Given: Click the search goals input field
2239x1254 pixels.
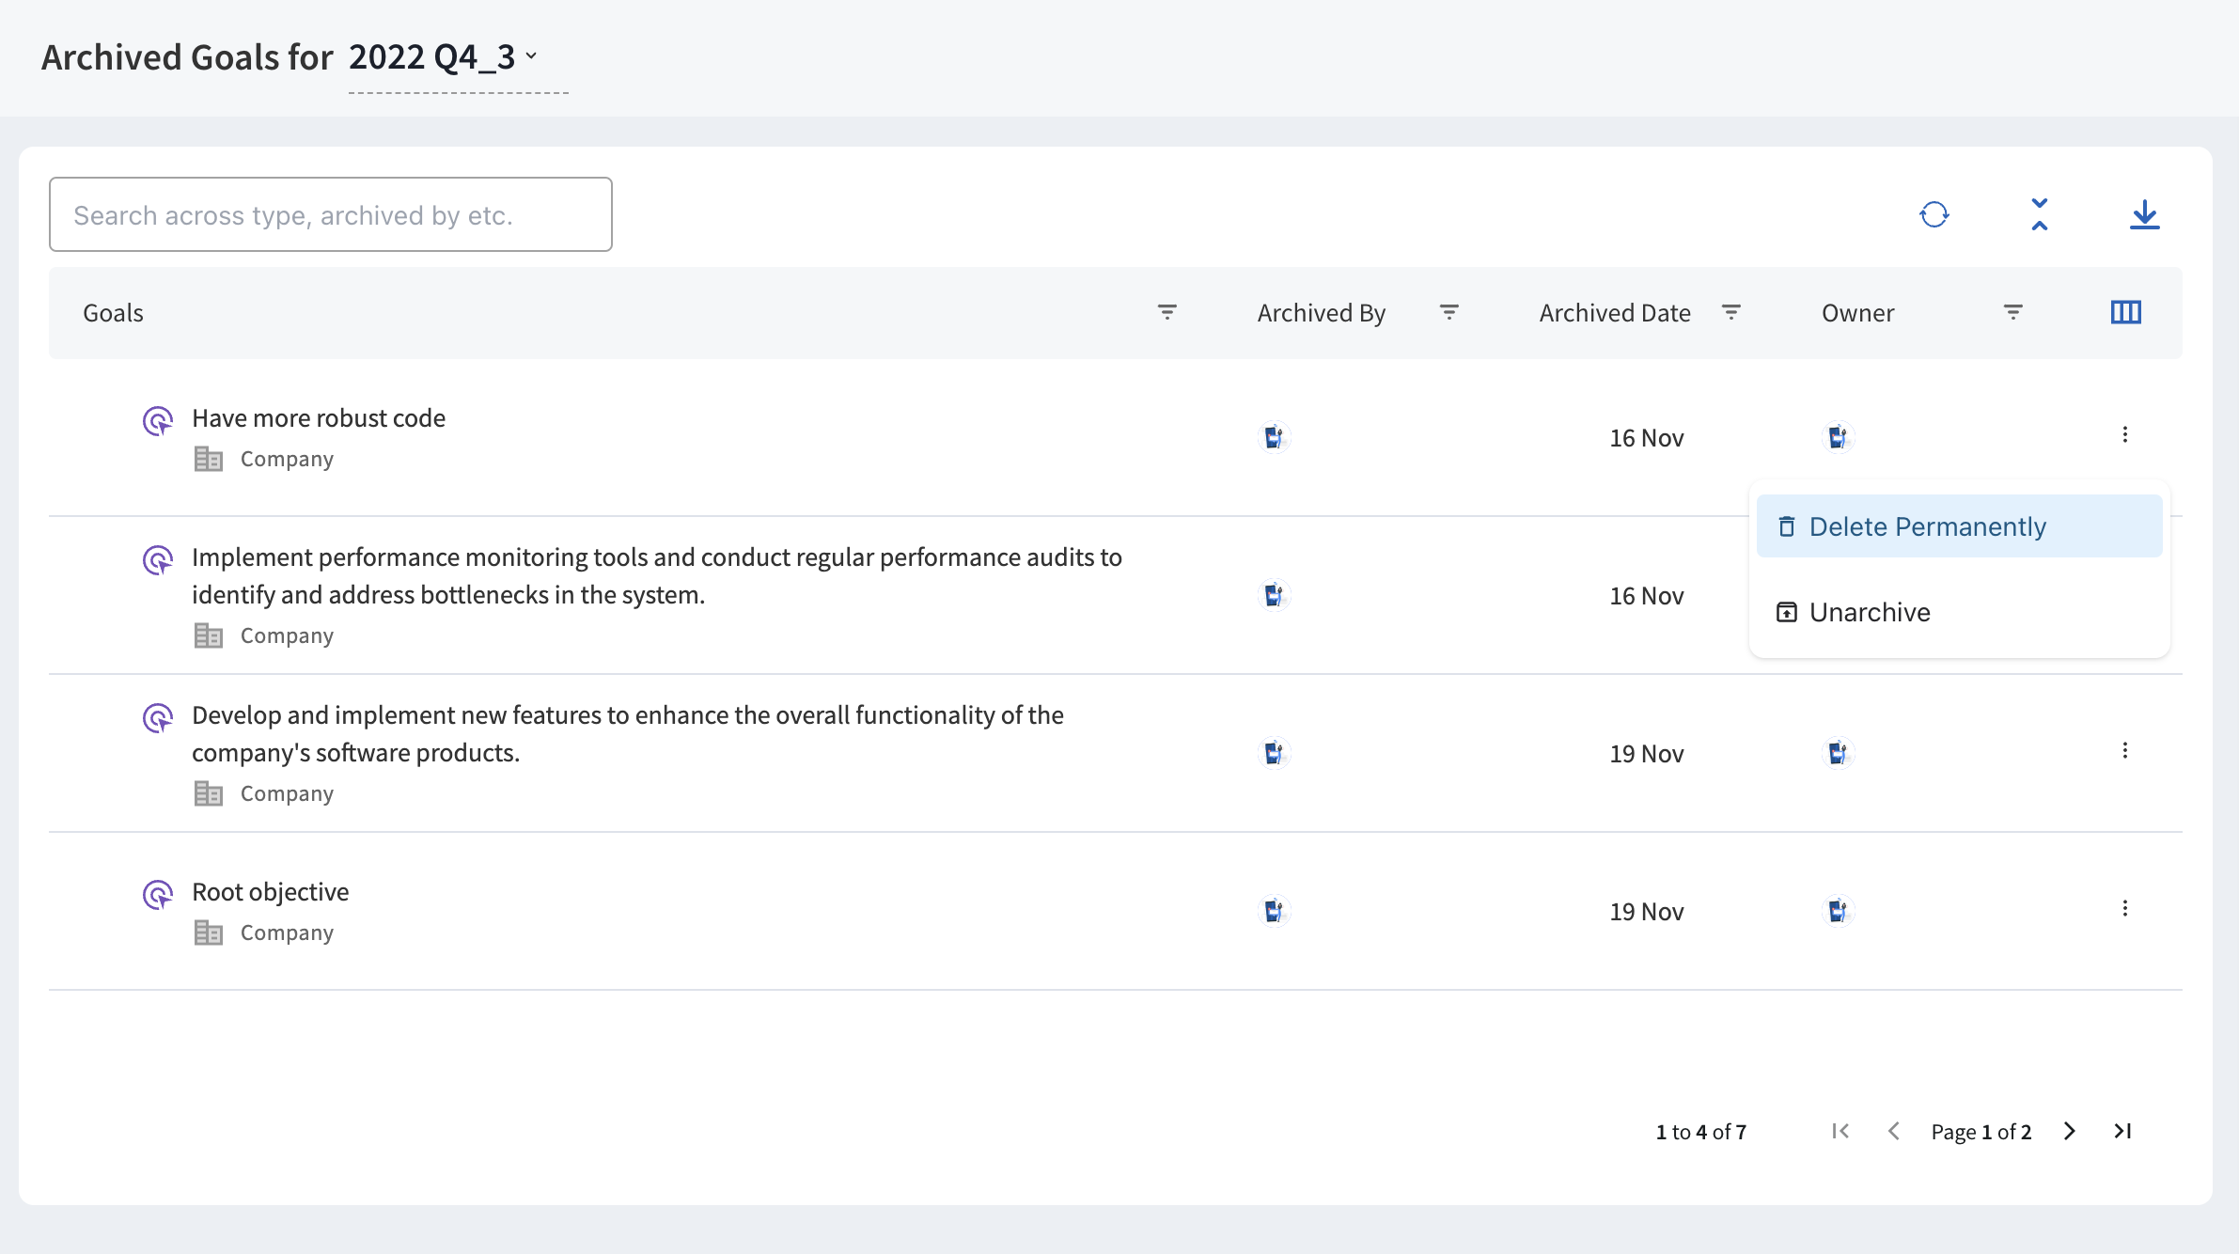Looking at the screenshot, I should [331, 214].
